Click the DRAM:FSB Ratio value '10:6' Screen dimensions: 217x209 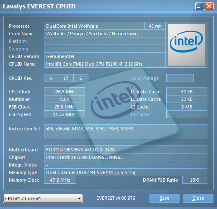point(195,180)
